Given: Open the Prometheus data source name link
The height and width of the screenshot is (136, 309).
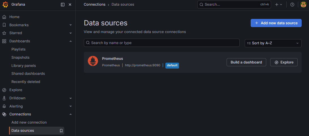Looking at the screenshot, I should pos(112,58).
